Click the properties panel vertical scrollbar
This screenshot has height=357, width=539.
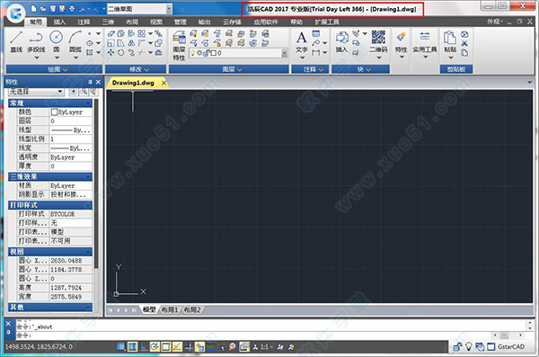[96, 184]
